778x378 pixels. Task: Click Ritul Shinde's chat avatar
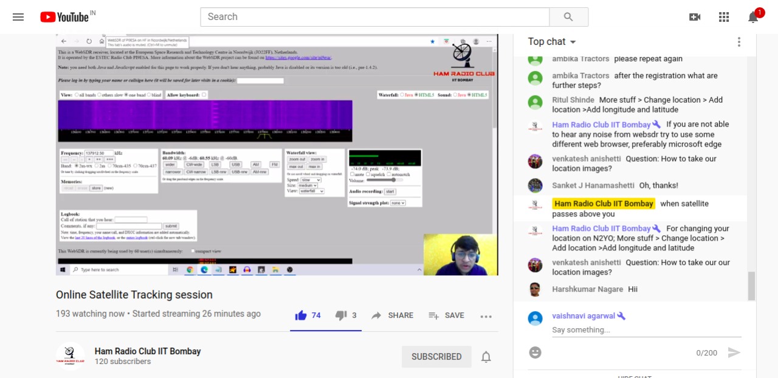[x=535, y=102]
